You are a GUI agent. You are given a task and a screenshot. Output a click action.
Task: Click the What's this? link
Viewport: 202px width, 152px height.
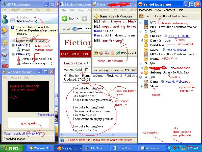click(34, 134)
